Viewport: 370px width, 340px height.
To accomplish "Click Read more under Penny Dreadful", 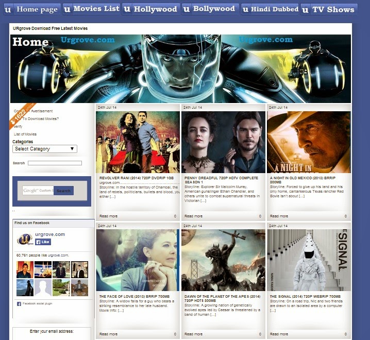I will 193,216.
